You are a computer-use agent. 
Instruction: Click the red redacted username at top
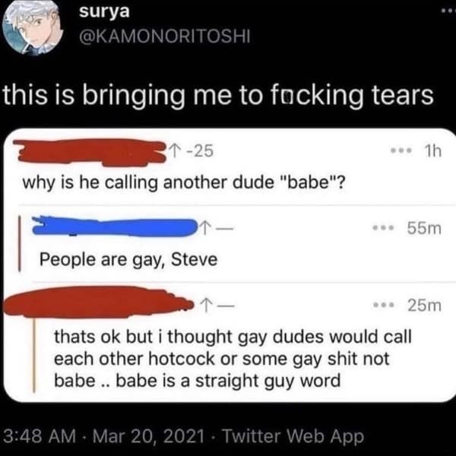[x=90, y=152]
